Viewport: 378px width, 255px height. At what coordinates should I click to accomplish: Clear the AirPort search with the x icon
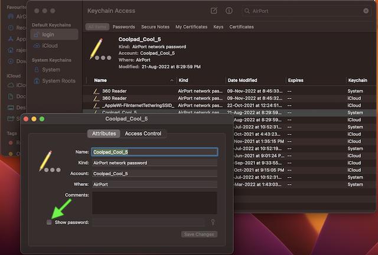pyautogui.click(x=366, y=11)
